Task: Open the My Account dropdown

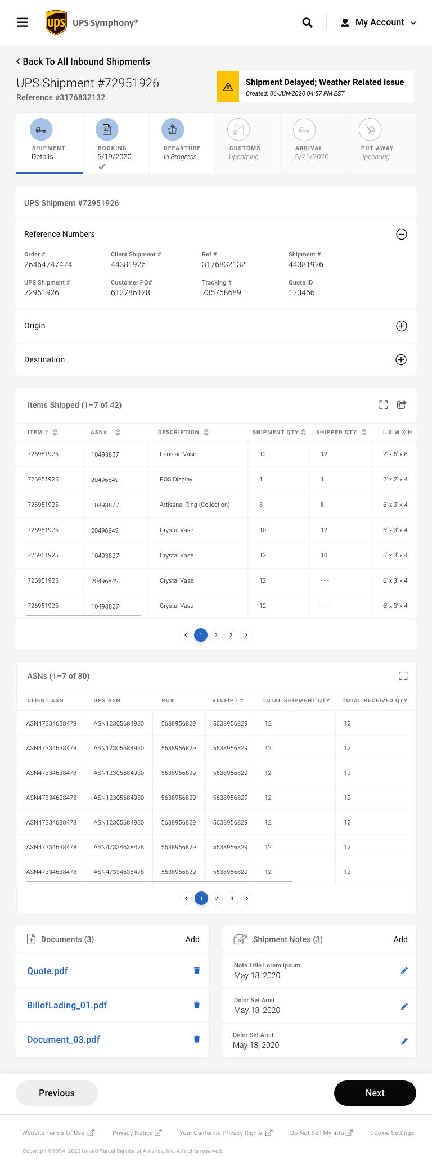Action: click(378, 22)
